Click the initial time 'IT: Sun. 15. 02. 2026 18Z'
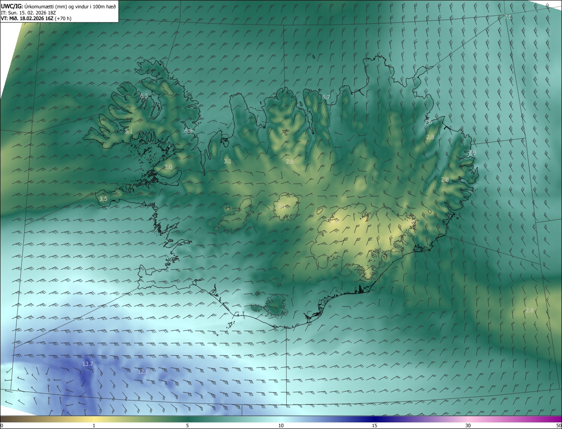The image size is (562, 429). tap(29, 12)
